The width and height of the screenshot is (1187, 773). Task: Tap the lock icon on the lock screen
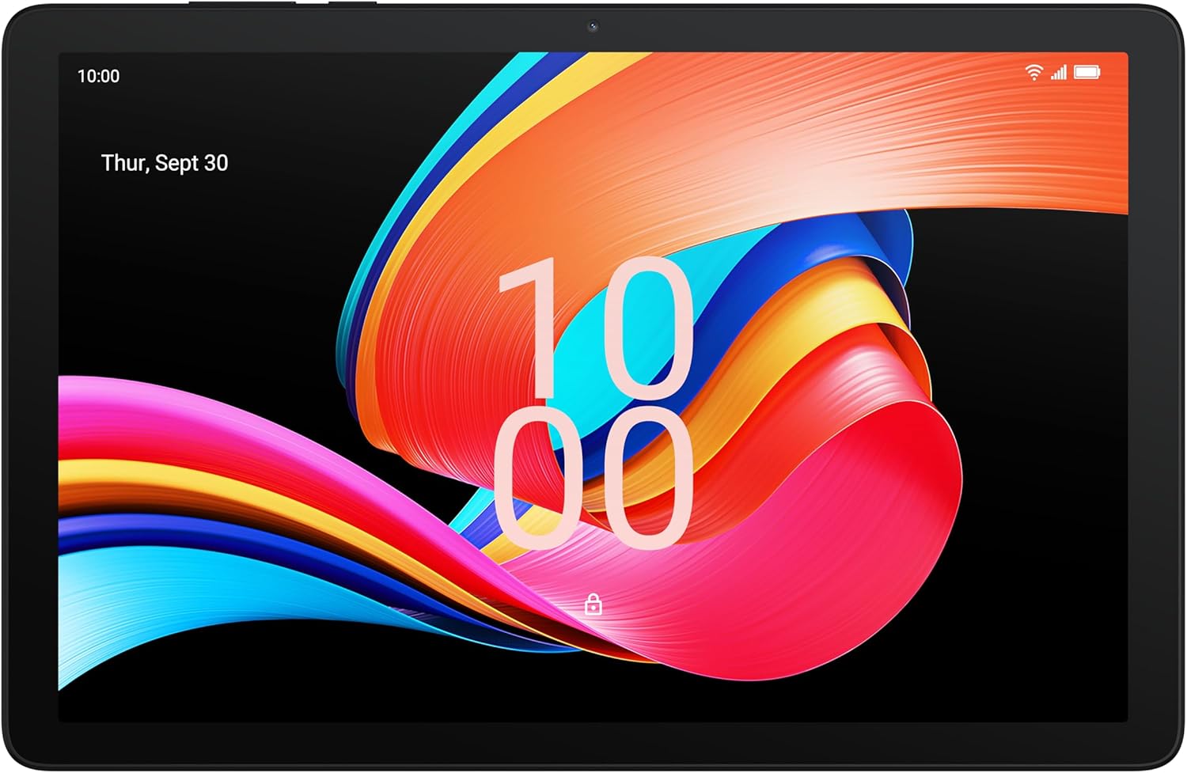click(x=593, y=604)
